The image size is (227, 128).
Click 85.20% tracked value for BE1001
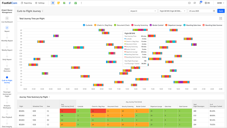212,111
